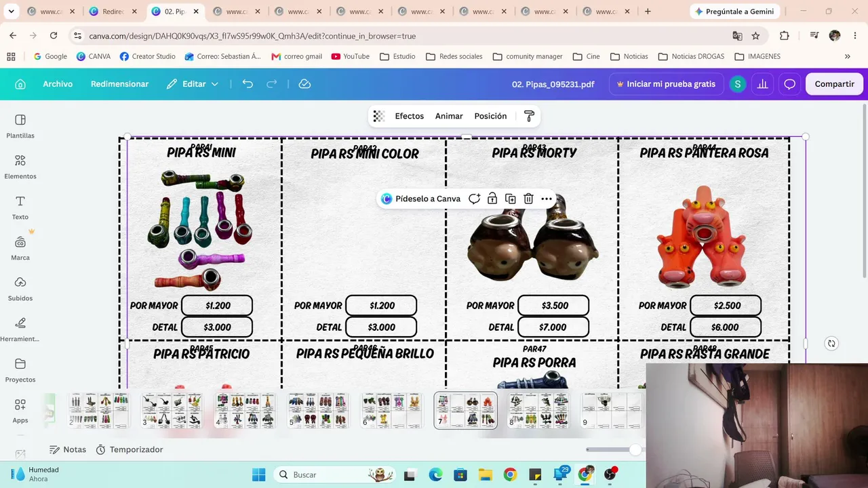Open the Texto panel
The height and width of the screenshot is (488, 868).
(x=20, y=207)
